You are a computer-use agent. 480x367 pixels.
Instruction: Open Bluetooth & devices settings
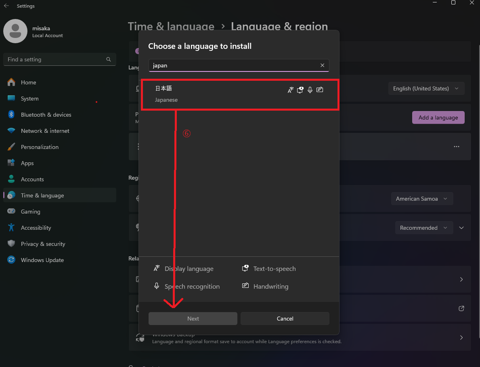[60, 115]
